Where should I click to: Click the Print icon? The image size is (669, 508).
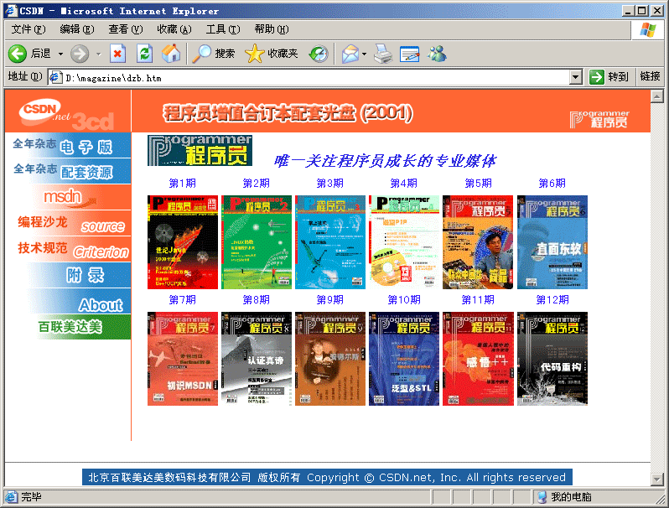pyautogui.click(x=383, y=54)
